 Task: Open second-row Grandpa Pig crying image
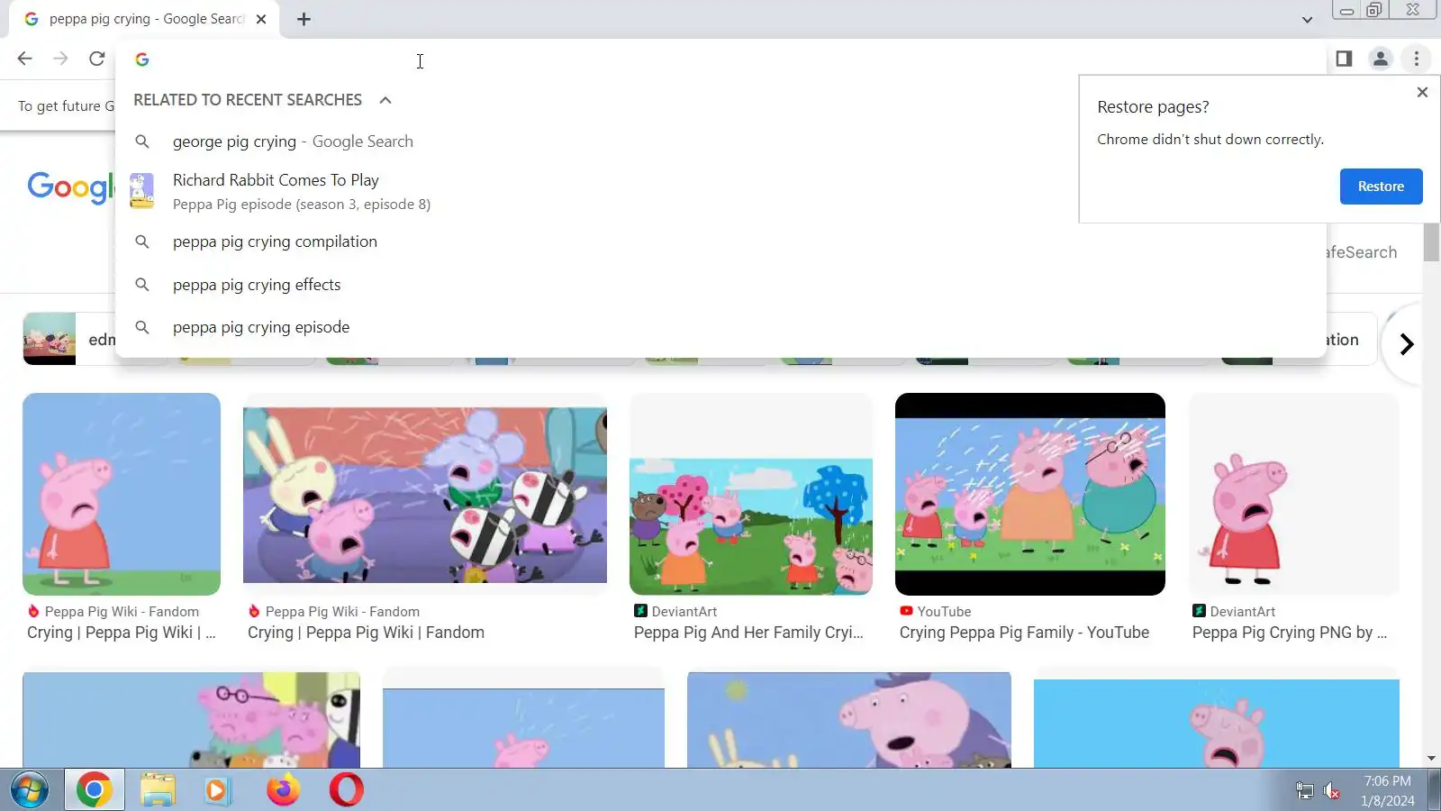coord(849,720)
